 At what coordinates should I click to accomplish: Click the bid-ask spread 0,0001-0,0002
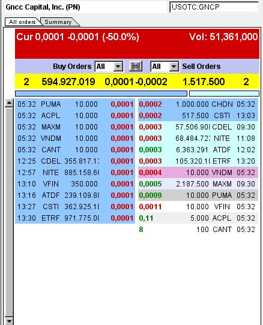tap(136, 82)
